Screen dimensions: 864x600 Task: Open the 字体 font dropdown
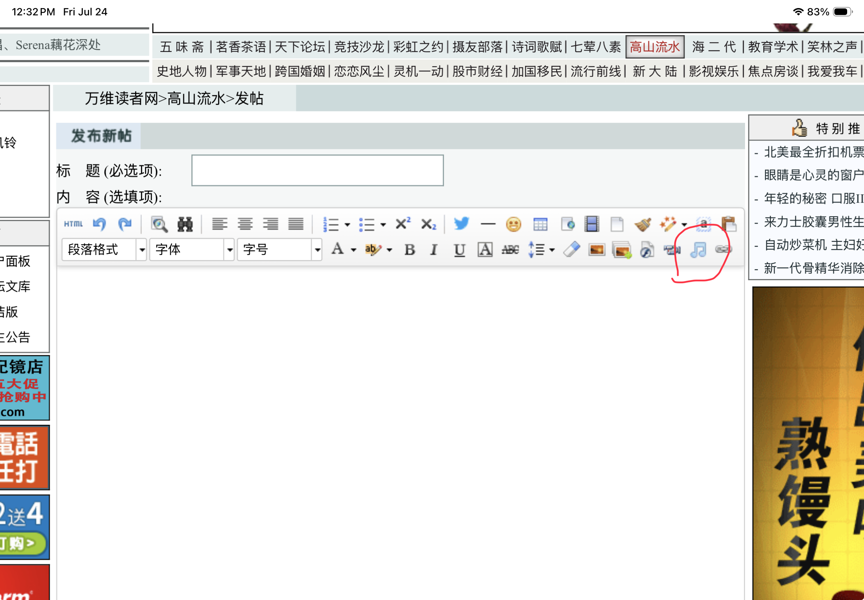coord(192,249)
